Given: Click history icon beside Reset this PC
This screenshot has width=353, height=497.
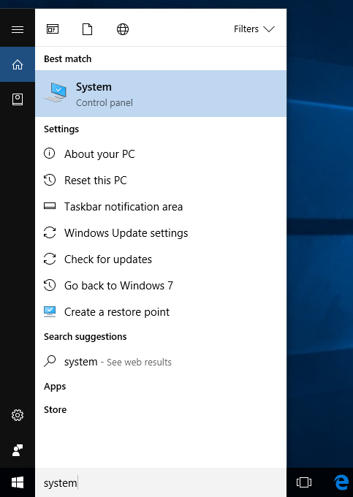Looking at the screenshot, I should pos(50,180).
